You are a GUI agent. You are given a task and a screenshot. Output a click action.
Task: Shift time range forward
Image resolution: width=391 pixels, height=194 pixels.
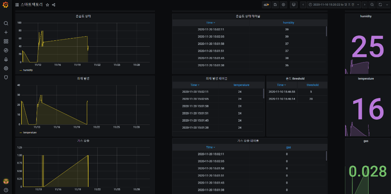(x=364, y=5)
